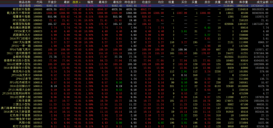
Task: Click the 商品名称 column header
Action: [25, 2]
